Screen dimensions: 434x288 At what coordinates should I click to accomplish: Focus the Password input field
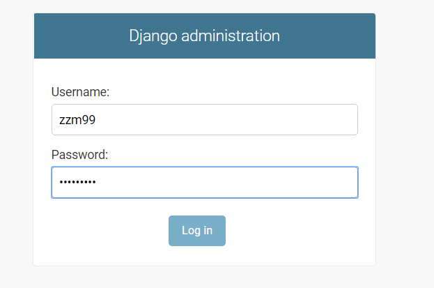click(x=204, y=183)
